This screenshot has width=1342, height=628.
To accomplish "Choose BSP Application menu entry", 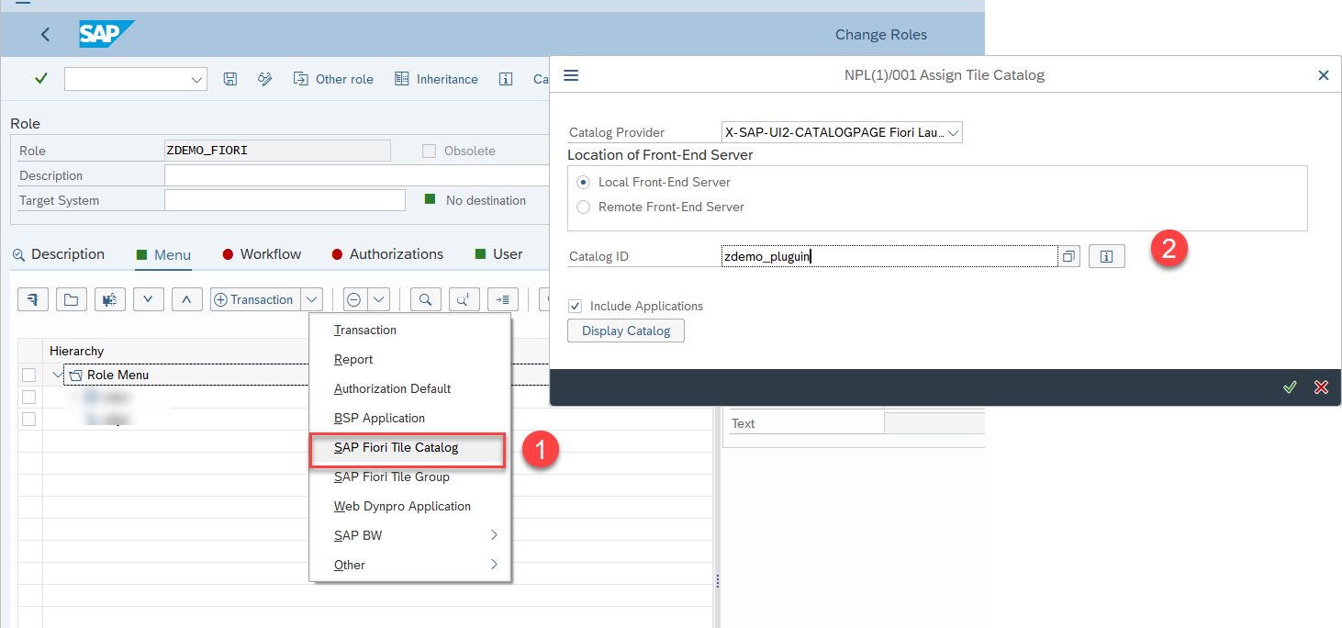I will [x=380, y=418].
